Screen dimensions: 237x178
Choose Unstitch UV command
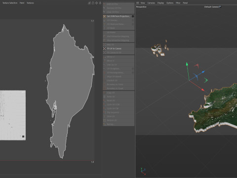coord(118,81)
